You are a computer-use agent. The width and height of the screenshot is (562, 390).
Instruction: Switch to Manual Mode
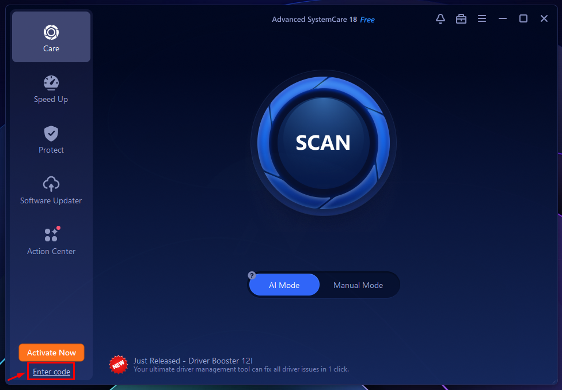358,285
